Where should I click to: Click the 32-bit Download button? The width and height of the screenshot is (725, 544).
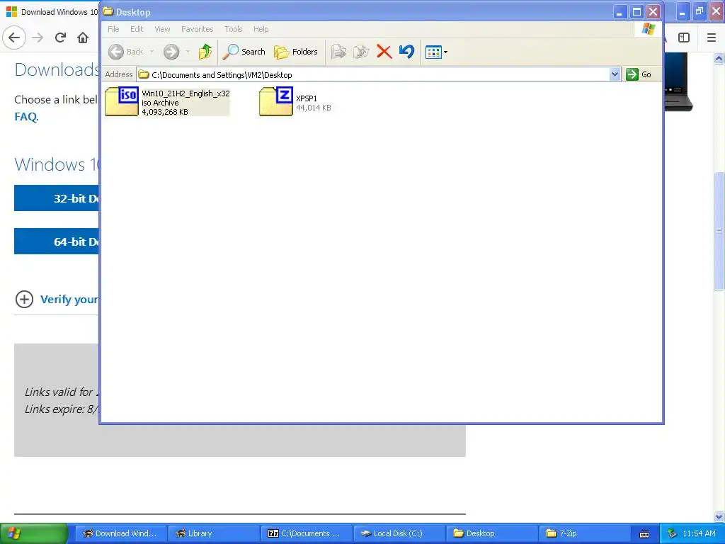point(57,198)
